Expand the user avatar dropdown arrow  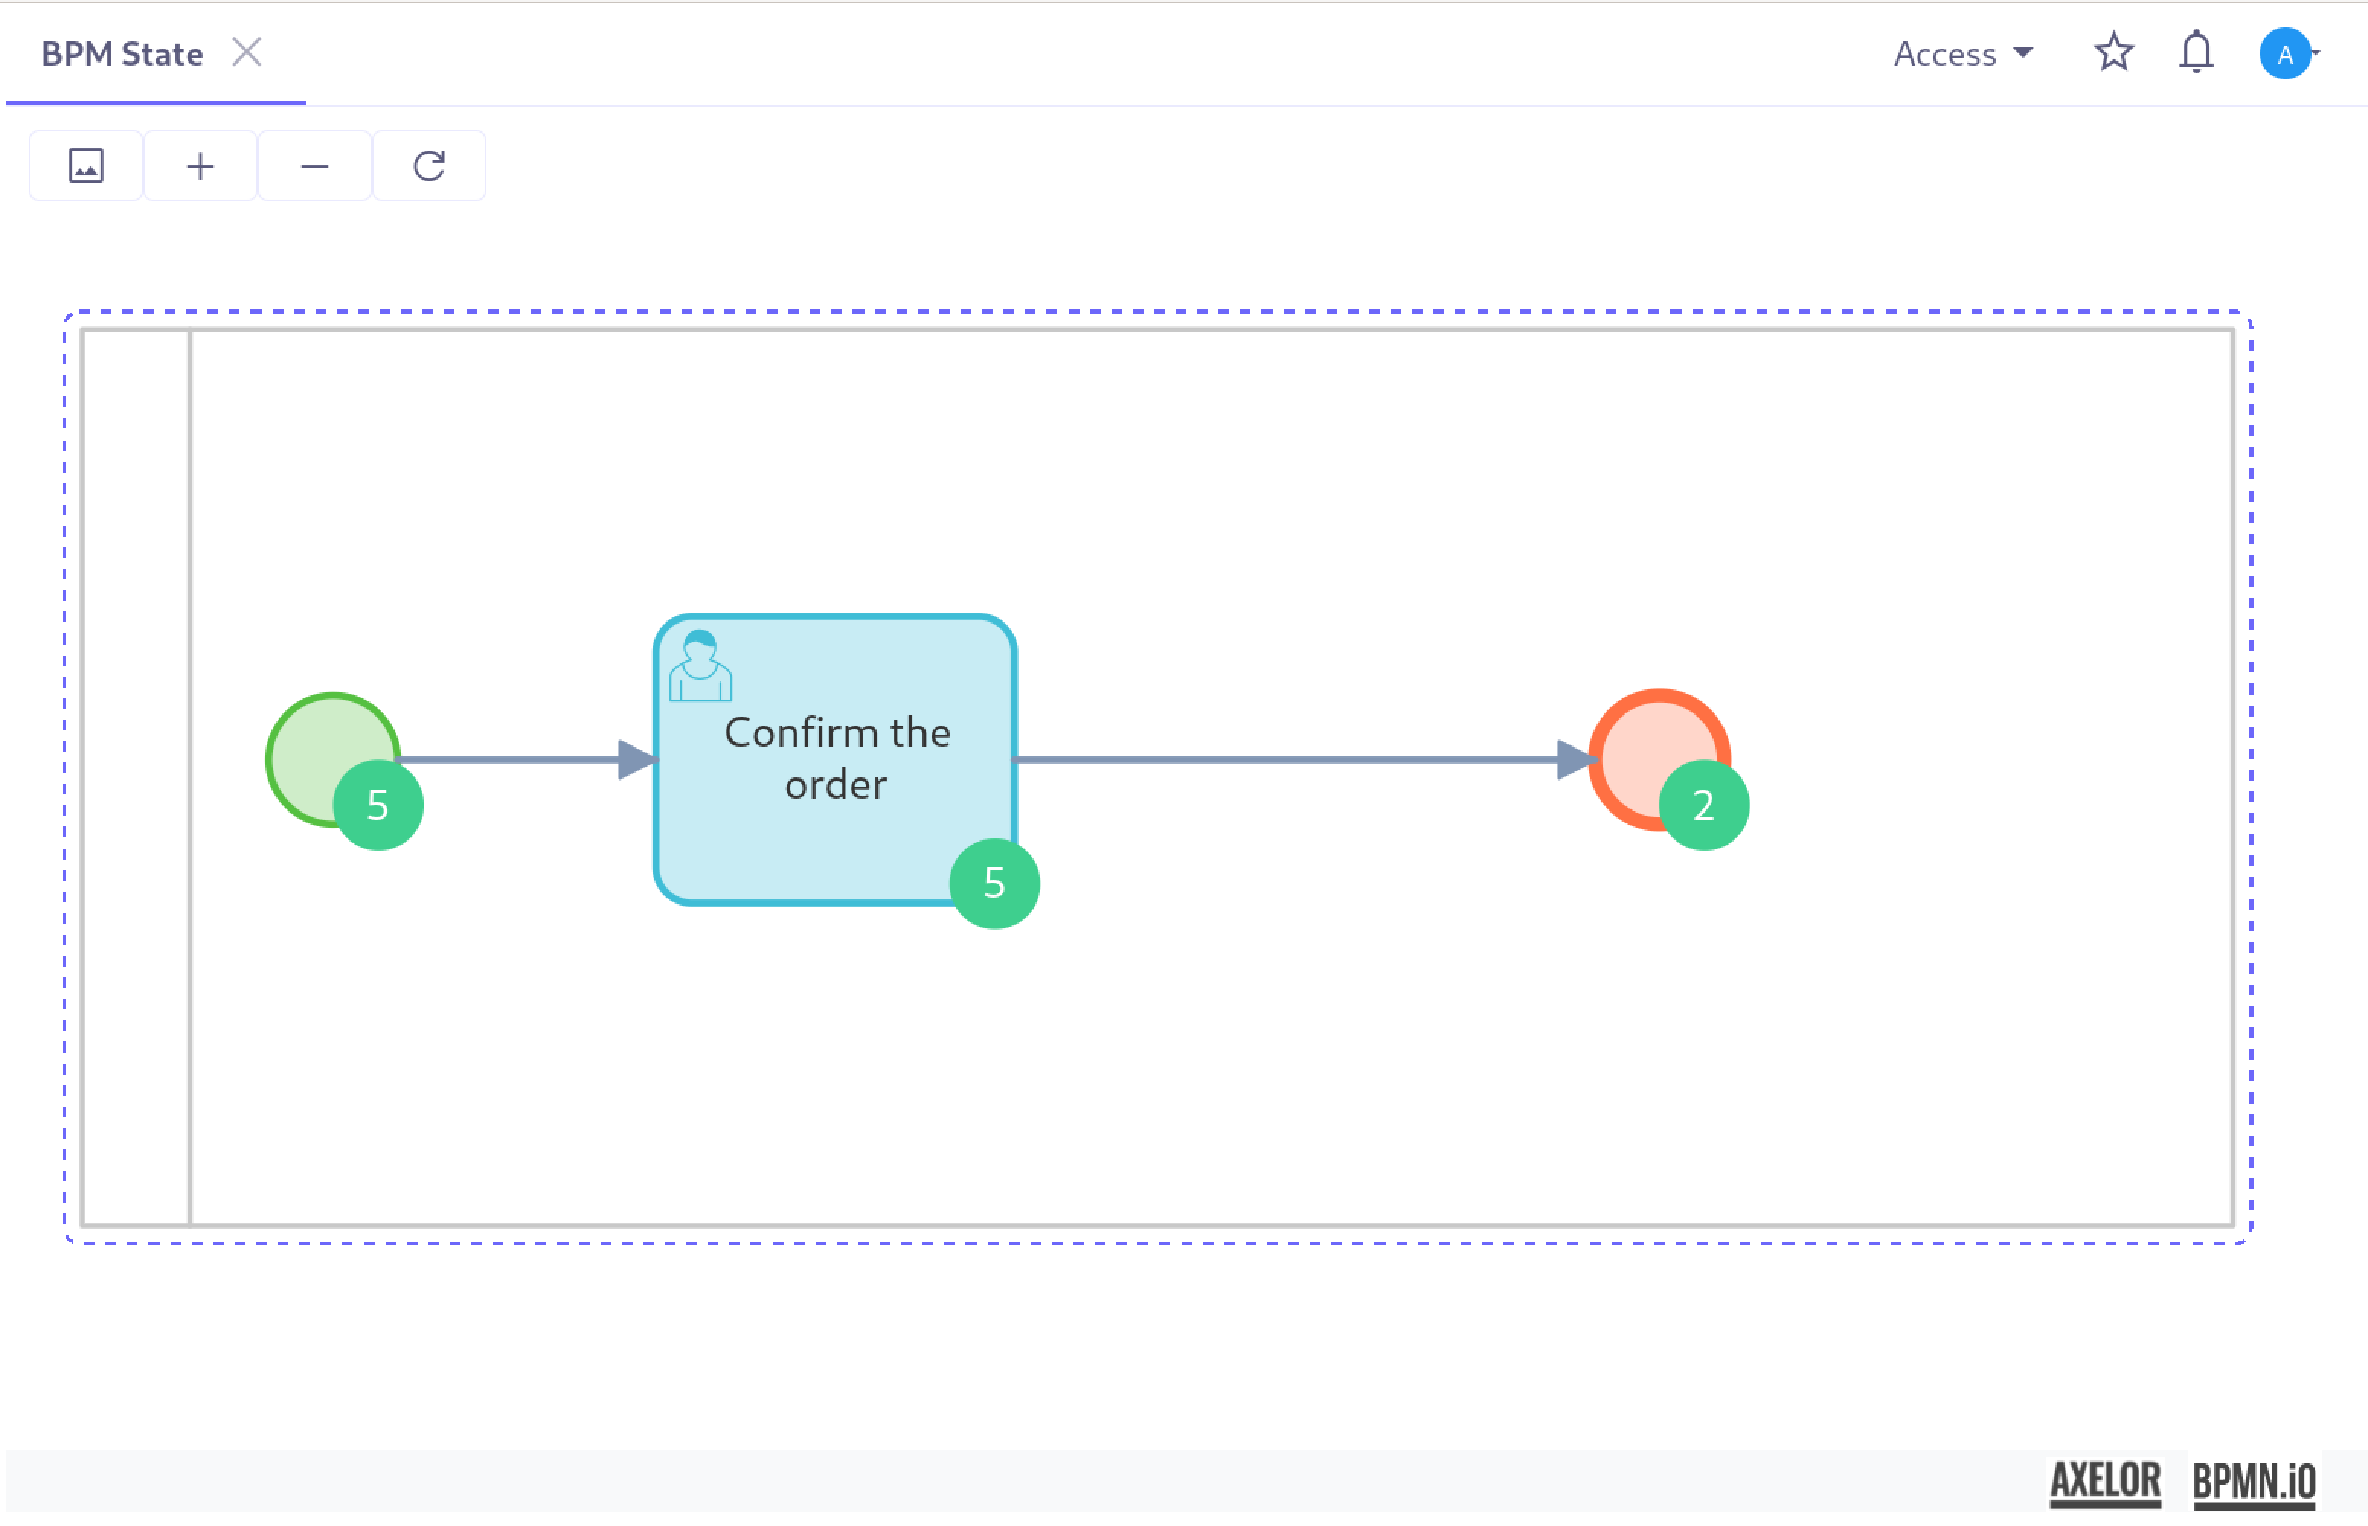click(2315, 53)
